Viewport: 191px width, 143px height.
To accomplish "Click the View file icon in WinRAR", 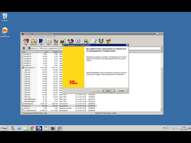I will [x=48, y=42].
